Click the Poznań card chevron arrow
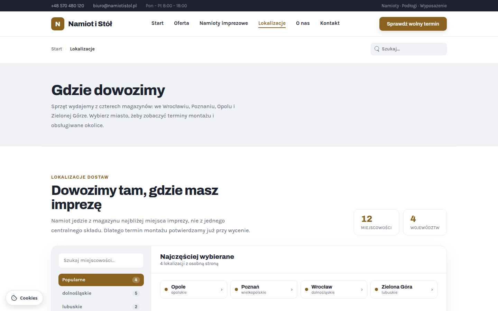498x311 pixels. [x=292, y=290]
